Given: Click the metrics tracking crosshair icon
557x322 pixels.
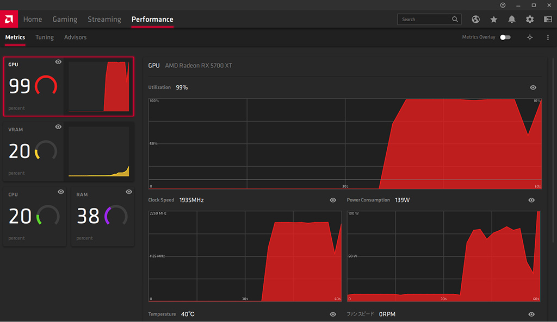Looking at the screenshot, I should pos(530,37).
